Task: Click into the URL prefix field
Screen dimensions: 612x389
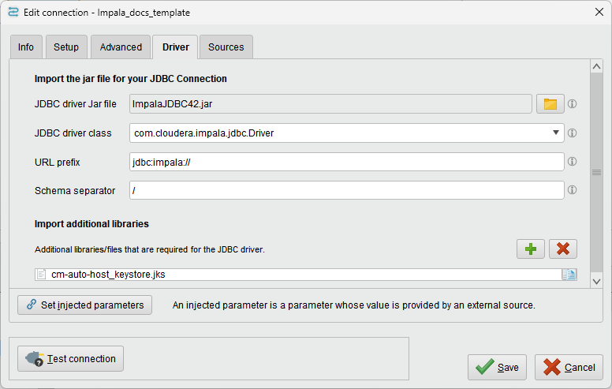Action: pos(346,162)
